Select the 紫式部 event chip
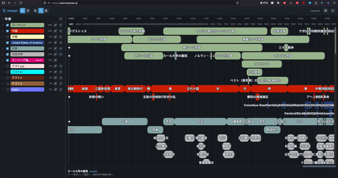Image resolution: width=338 pixels, height=178 pixels. pos(201,146)
